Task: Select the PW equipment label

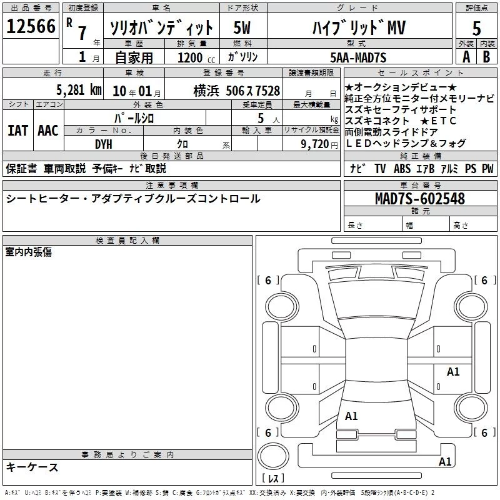Action: click(x=487, y=168)
